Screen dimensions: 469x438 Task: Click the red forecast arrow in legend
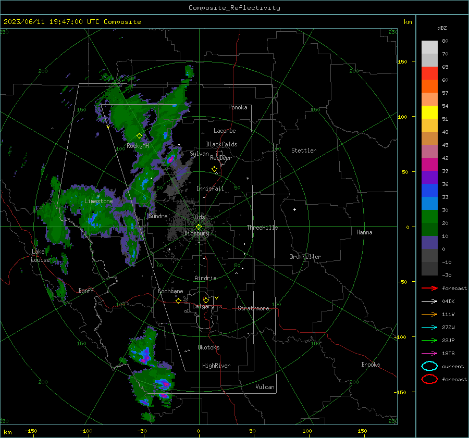(x=429, y=288)
